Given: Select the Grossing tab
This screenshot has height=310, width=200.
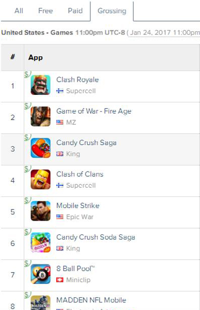Looking at the screenshot, I should [x=112, y=11].
